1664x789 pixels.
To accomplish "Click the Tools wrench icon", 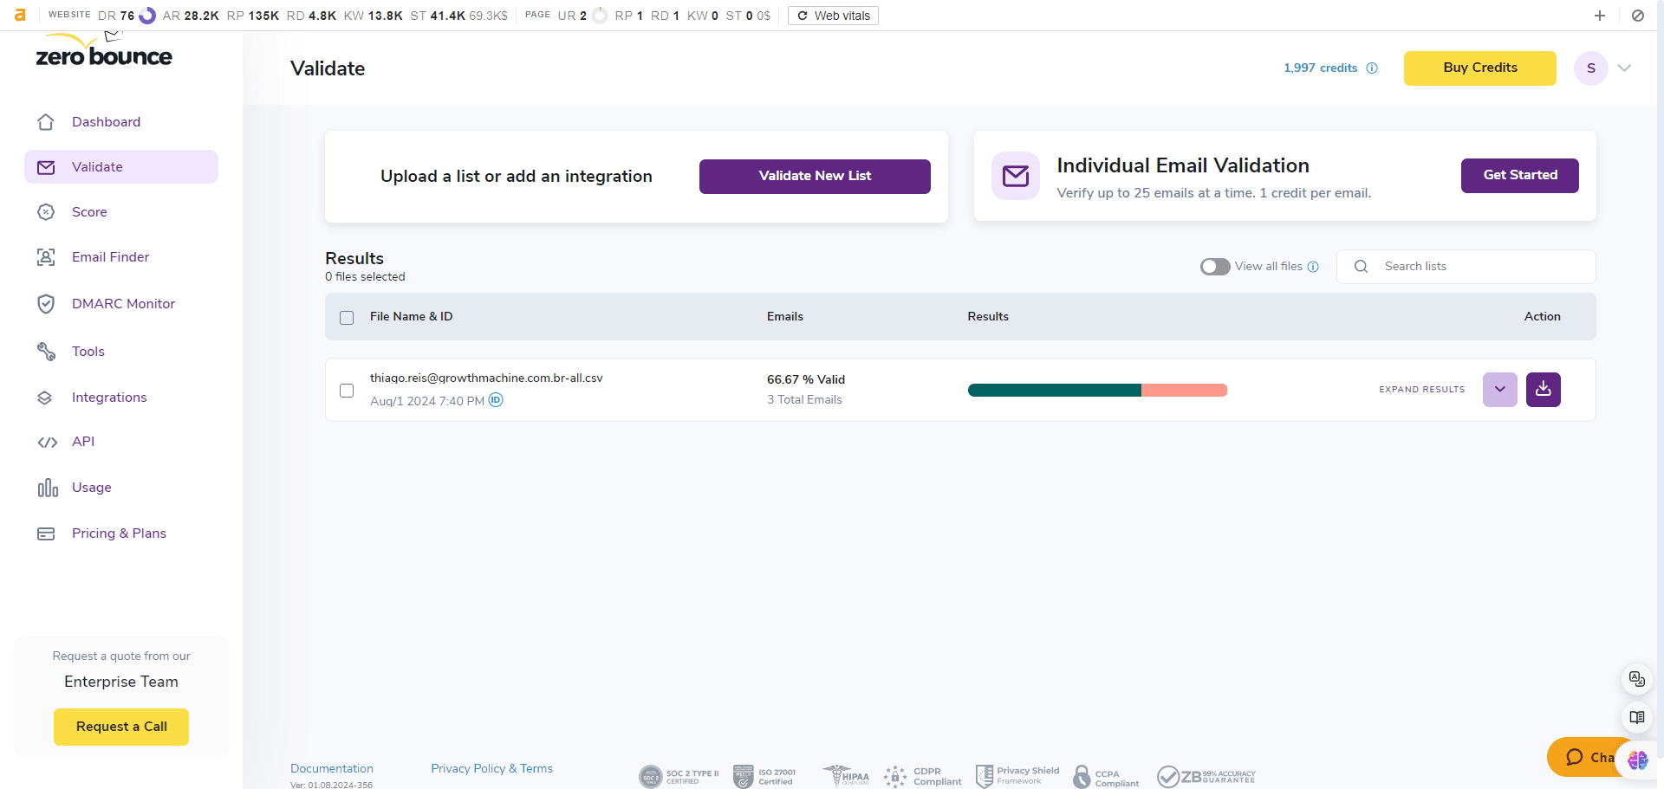I will click(x=46, y=351).
